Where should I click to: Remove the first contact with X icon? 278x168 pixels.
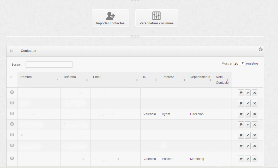(x=255, y=93)
